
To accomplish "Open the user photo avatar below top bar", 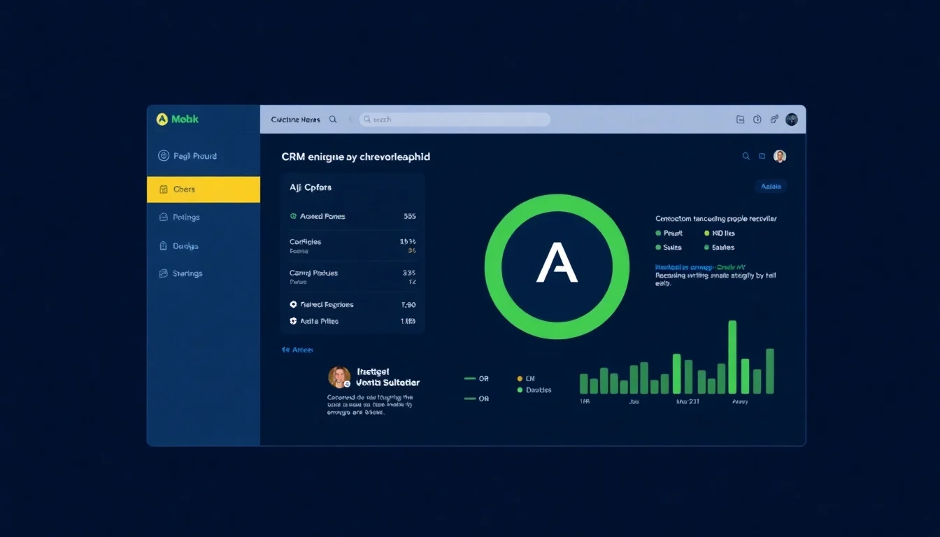I will 780,157.
